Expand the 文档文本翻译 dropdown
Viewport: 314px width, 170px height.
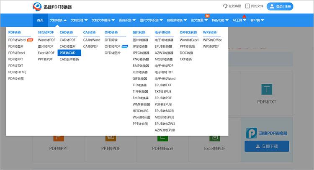click(x=103, y=20)
